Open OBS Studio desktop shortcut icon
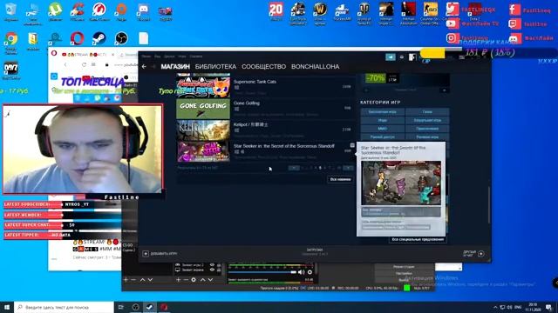558x313 pixels. [121, 38]
